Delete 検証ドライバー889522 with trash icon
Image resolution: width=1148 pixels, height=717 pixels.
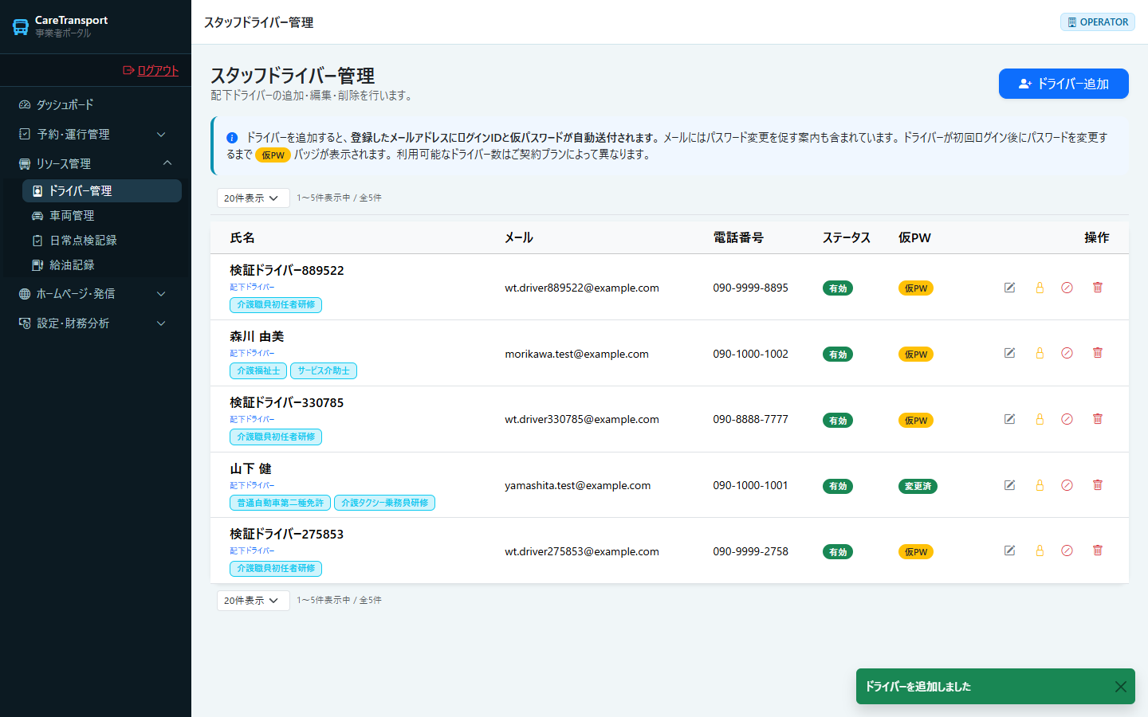coord(1098,288)
